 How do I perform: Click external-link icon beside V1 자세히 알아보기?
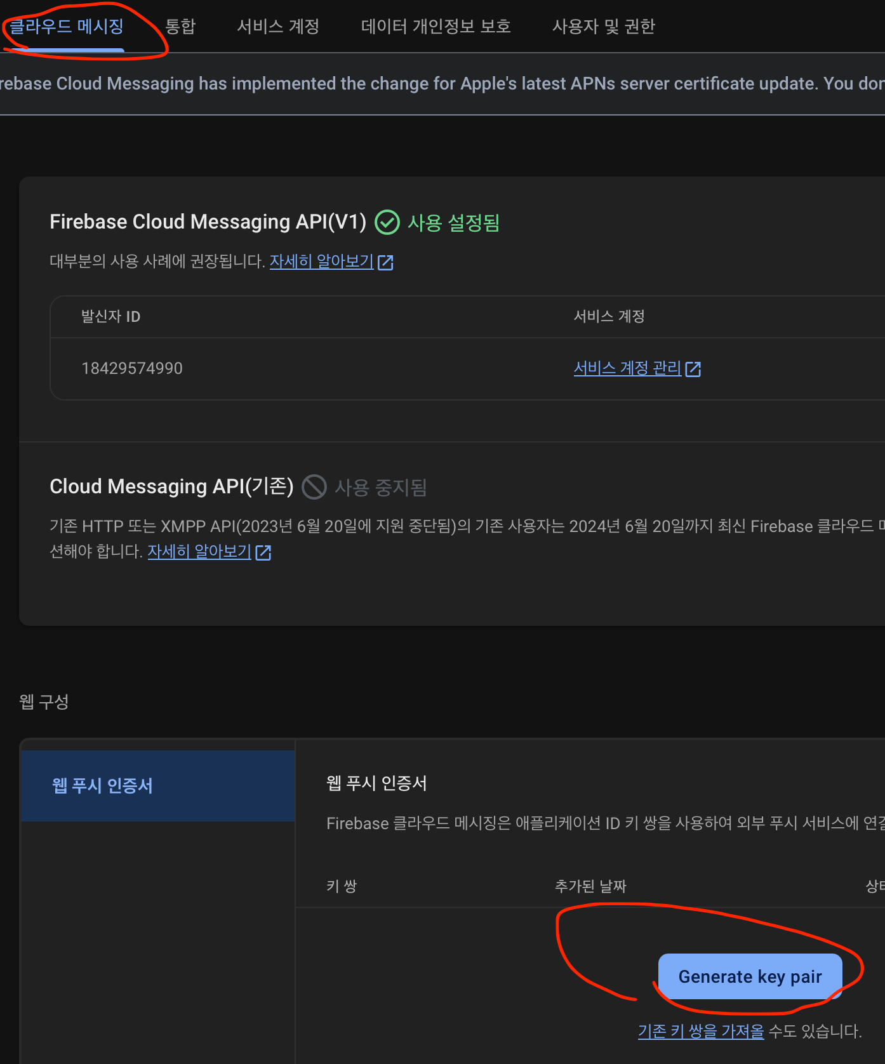point(385,262)
